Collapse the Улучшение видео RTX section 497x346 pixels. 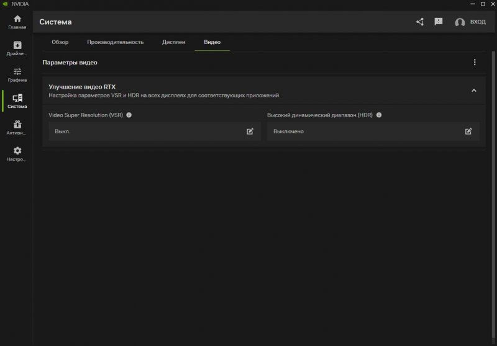(x=473, y=91)
